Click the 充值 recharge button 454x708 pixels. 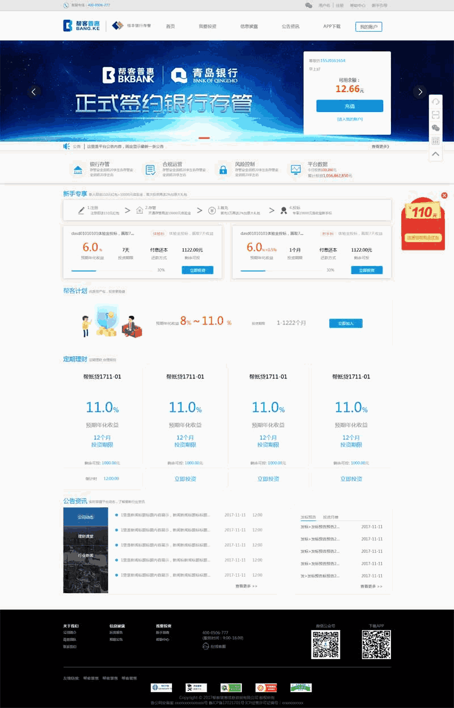point(350,106)
